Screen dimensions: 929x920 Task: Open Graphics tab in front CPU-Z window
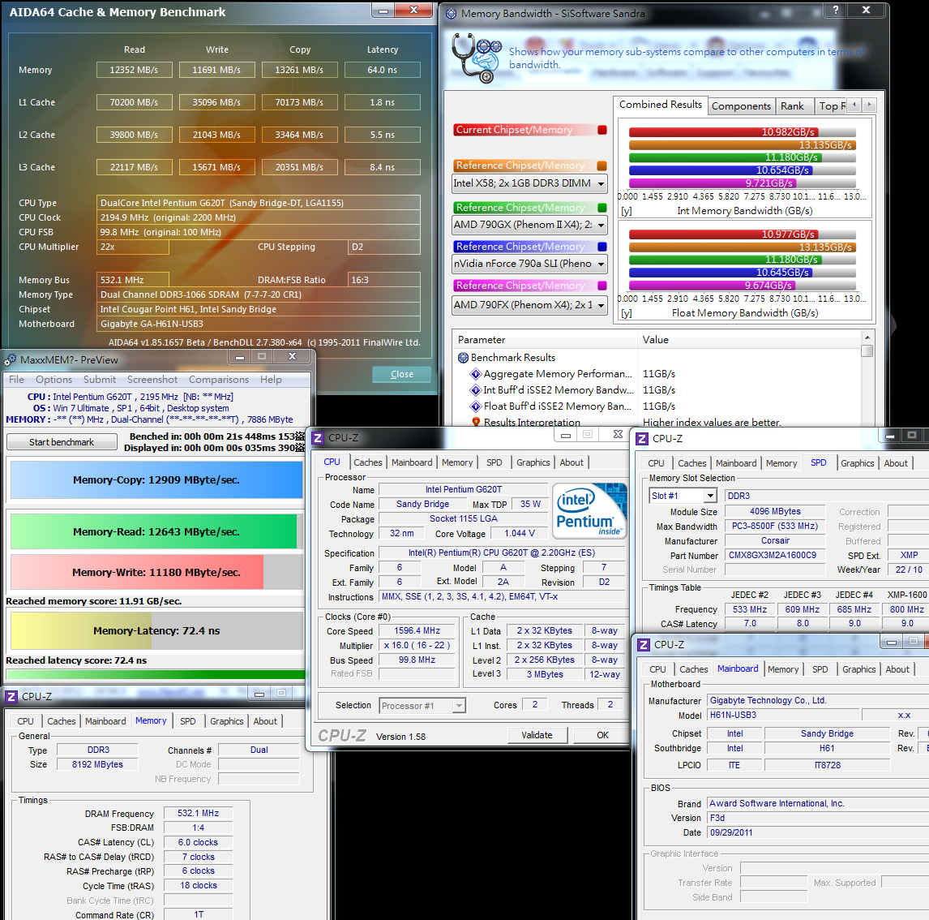(x=533, y=462)
